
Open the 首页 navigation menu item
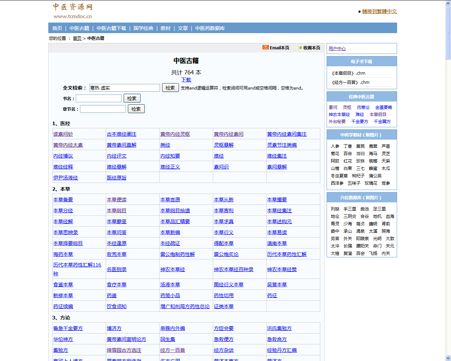click(57, 28)
